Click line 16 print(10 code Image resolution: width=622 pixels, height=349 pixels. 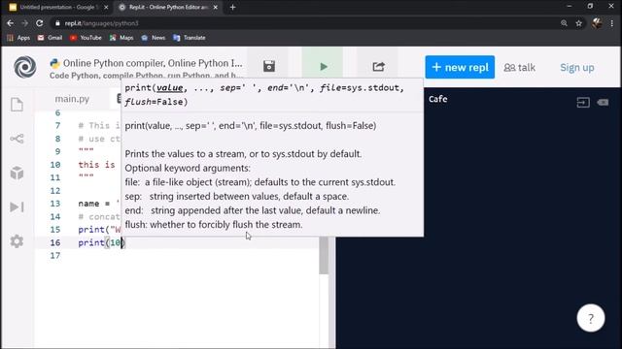(x=101, y=242)
